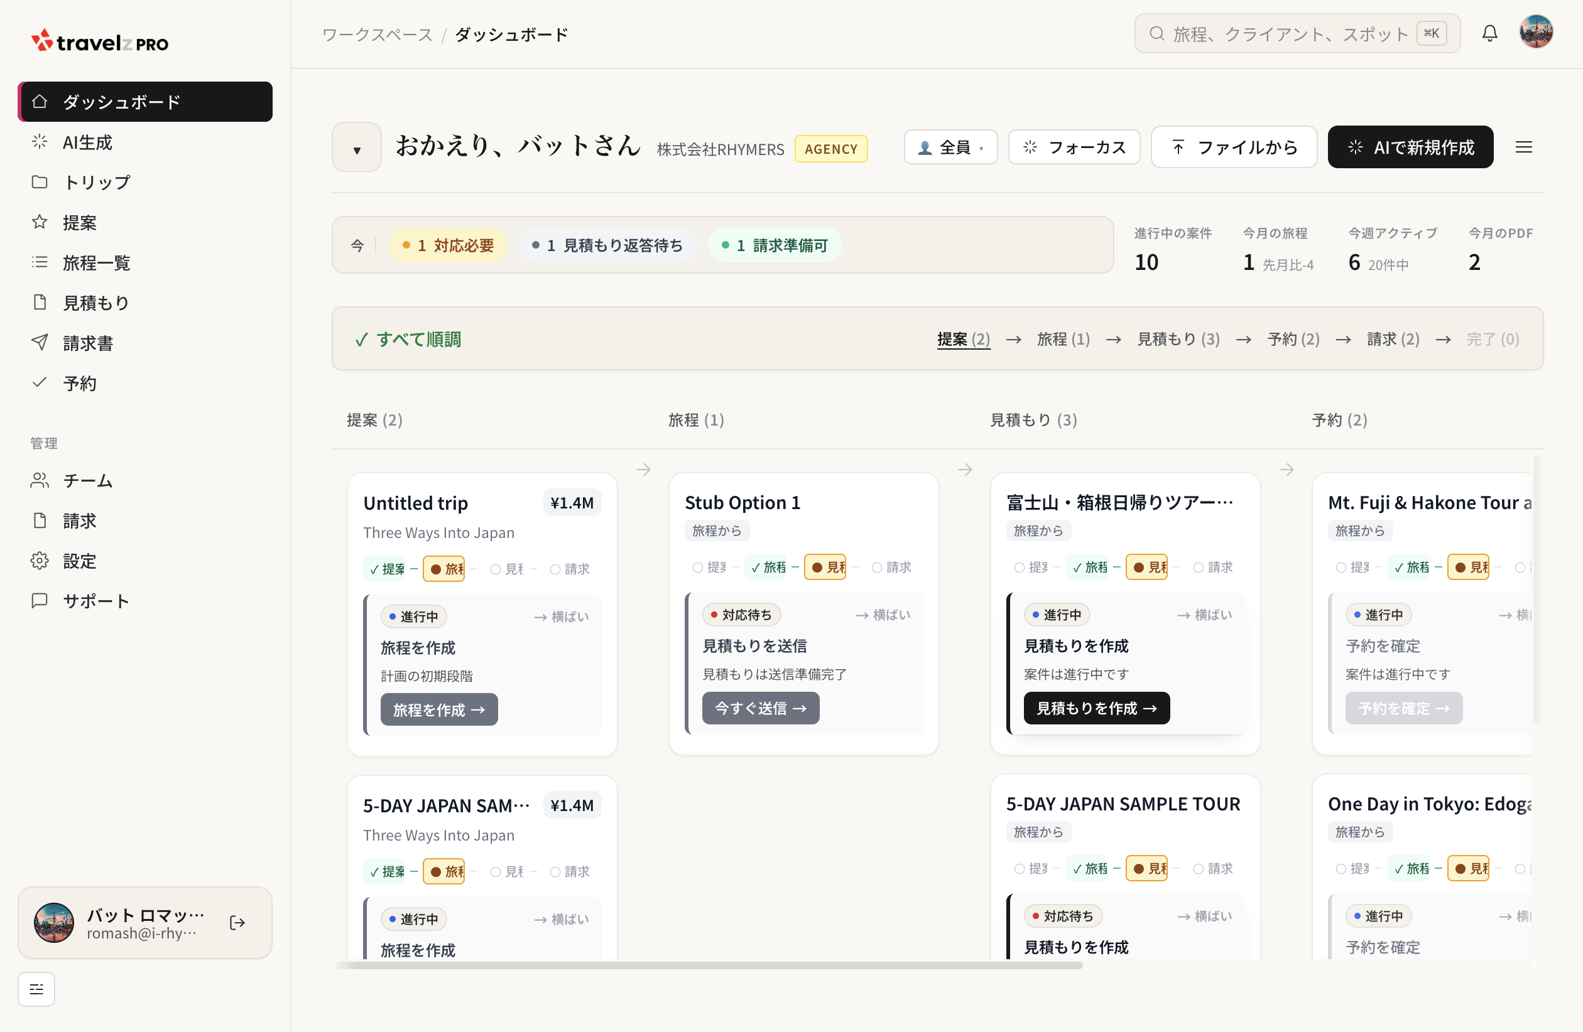Collapse sidebar with bottom-left toggle icon
1583x1032 pixels.
pyautogui.click(x=36, y=989)
